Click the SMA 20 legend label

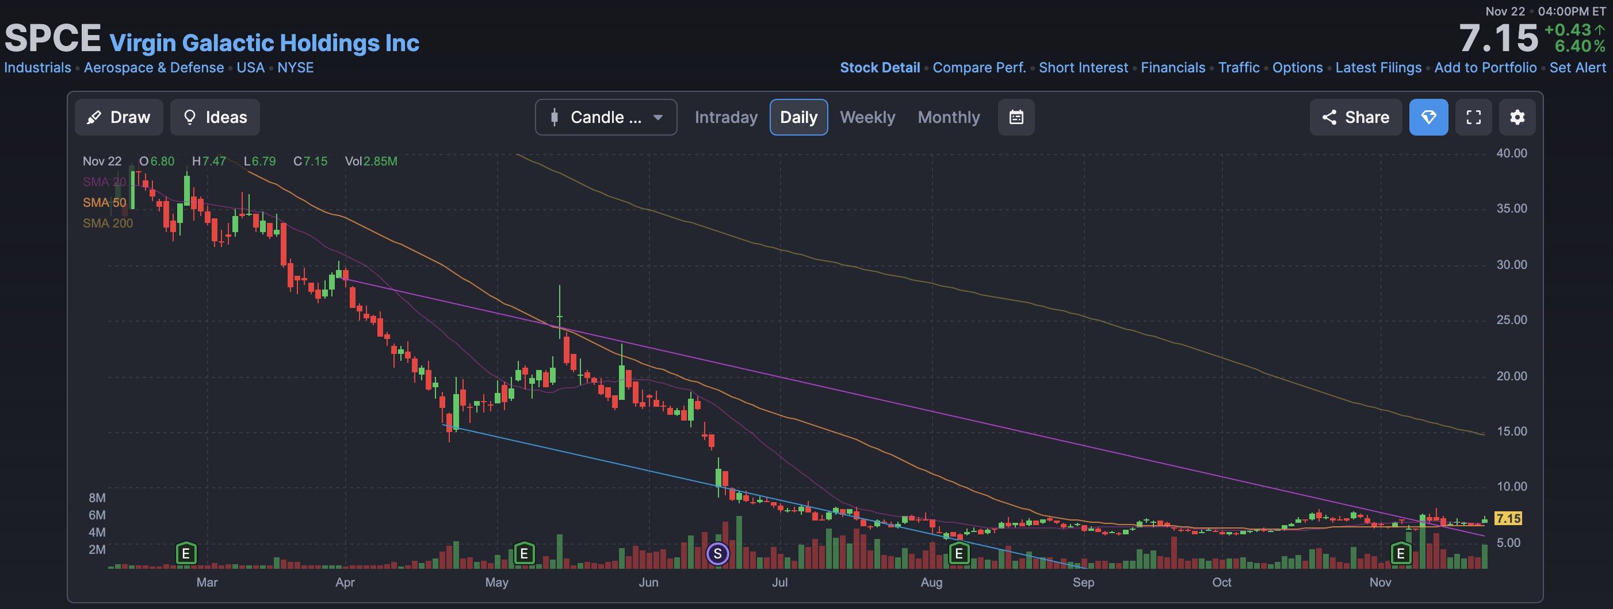105,182
